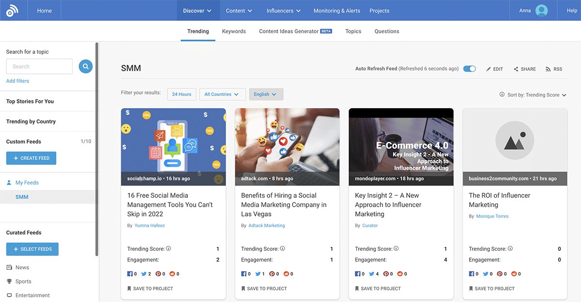Click Twitter icon on socialchamp card
The height and width of the screenshot is (302, 581).
click(x=144, y=274)
